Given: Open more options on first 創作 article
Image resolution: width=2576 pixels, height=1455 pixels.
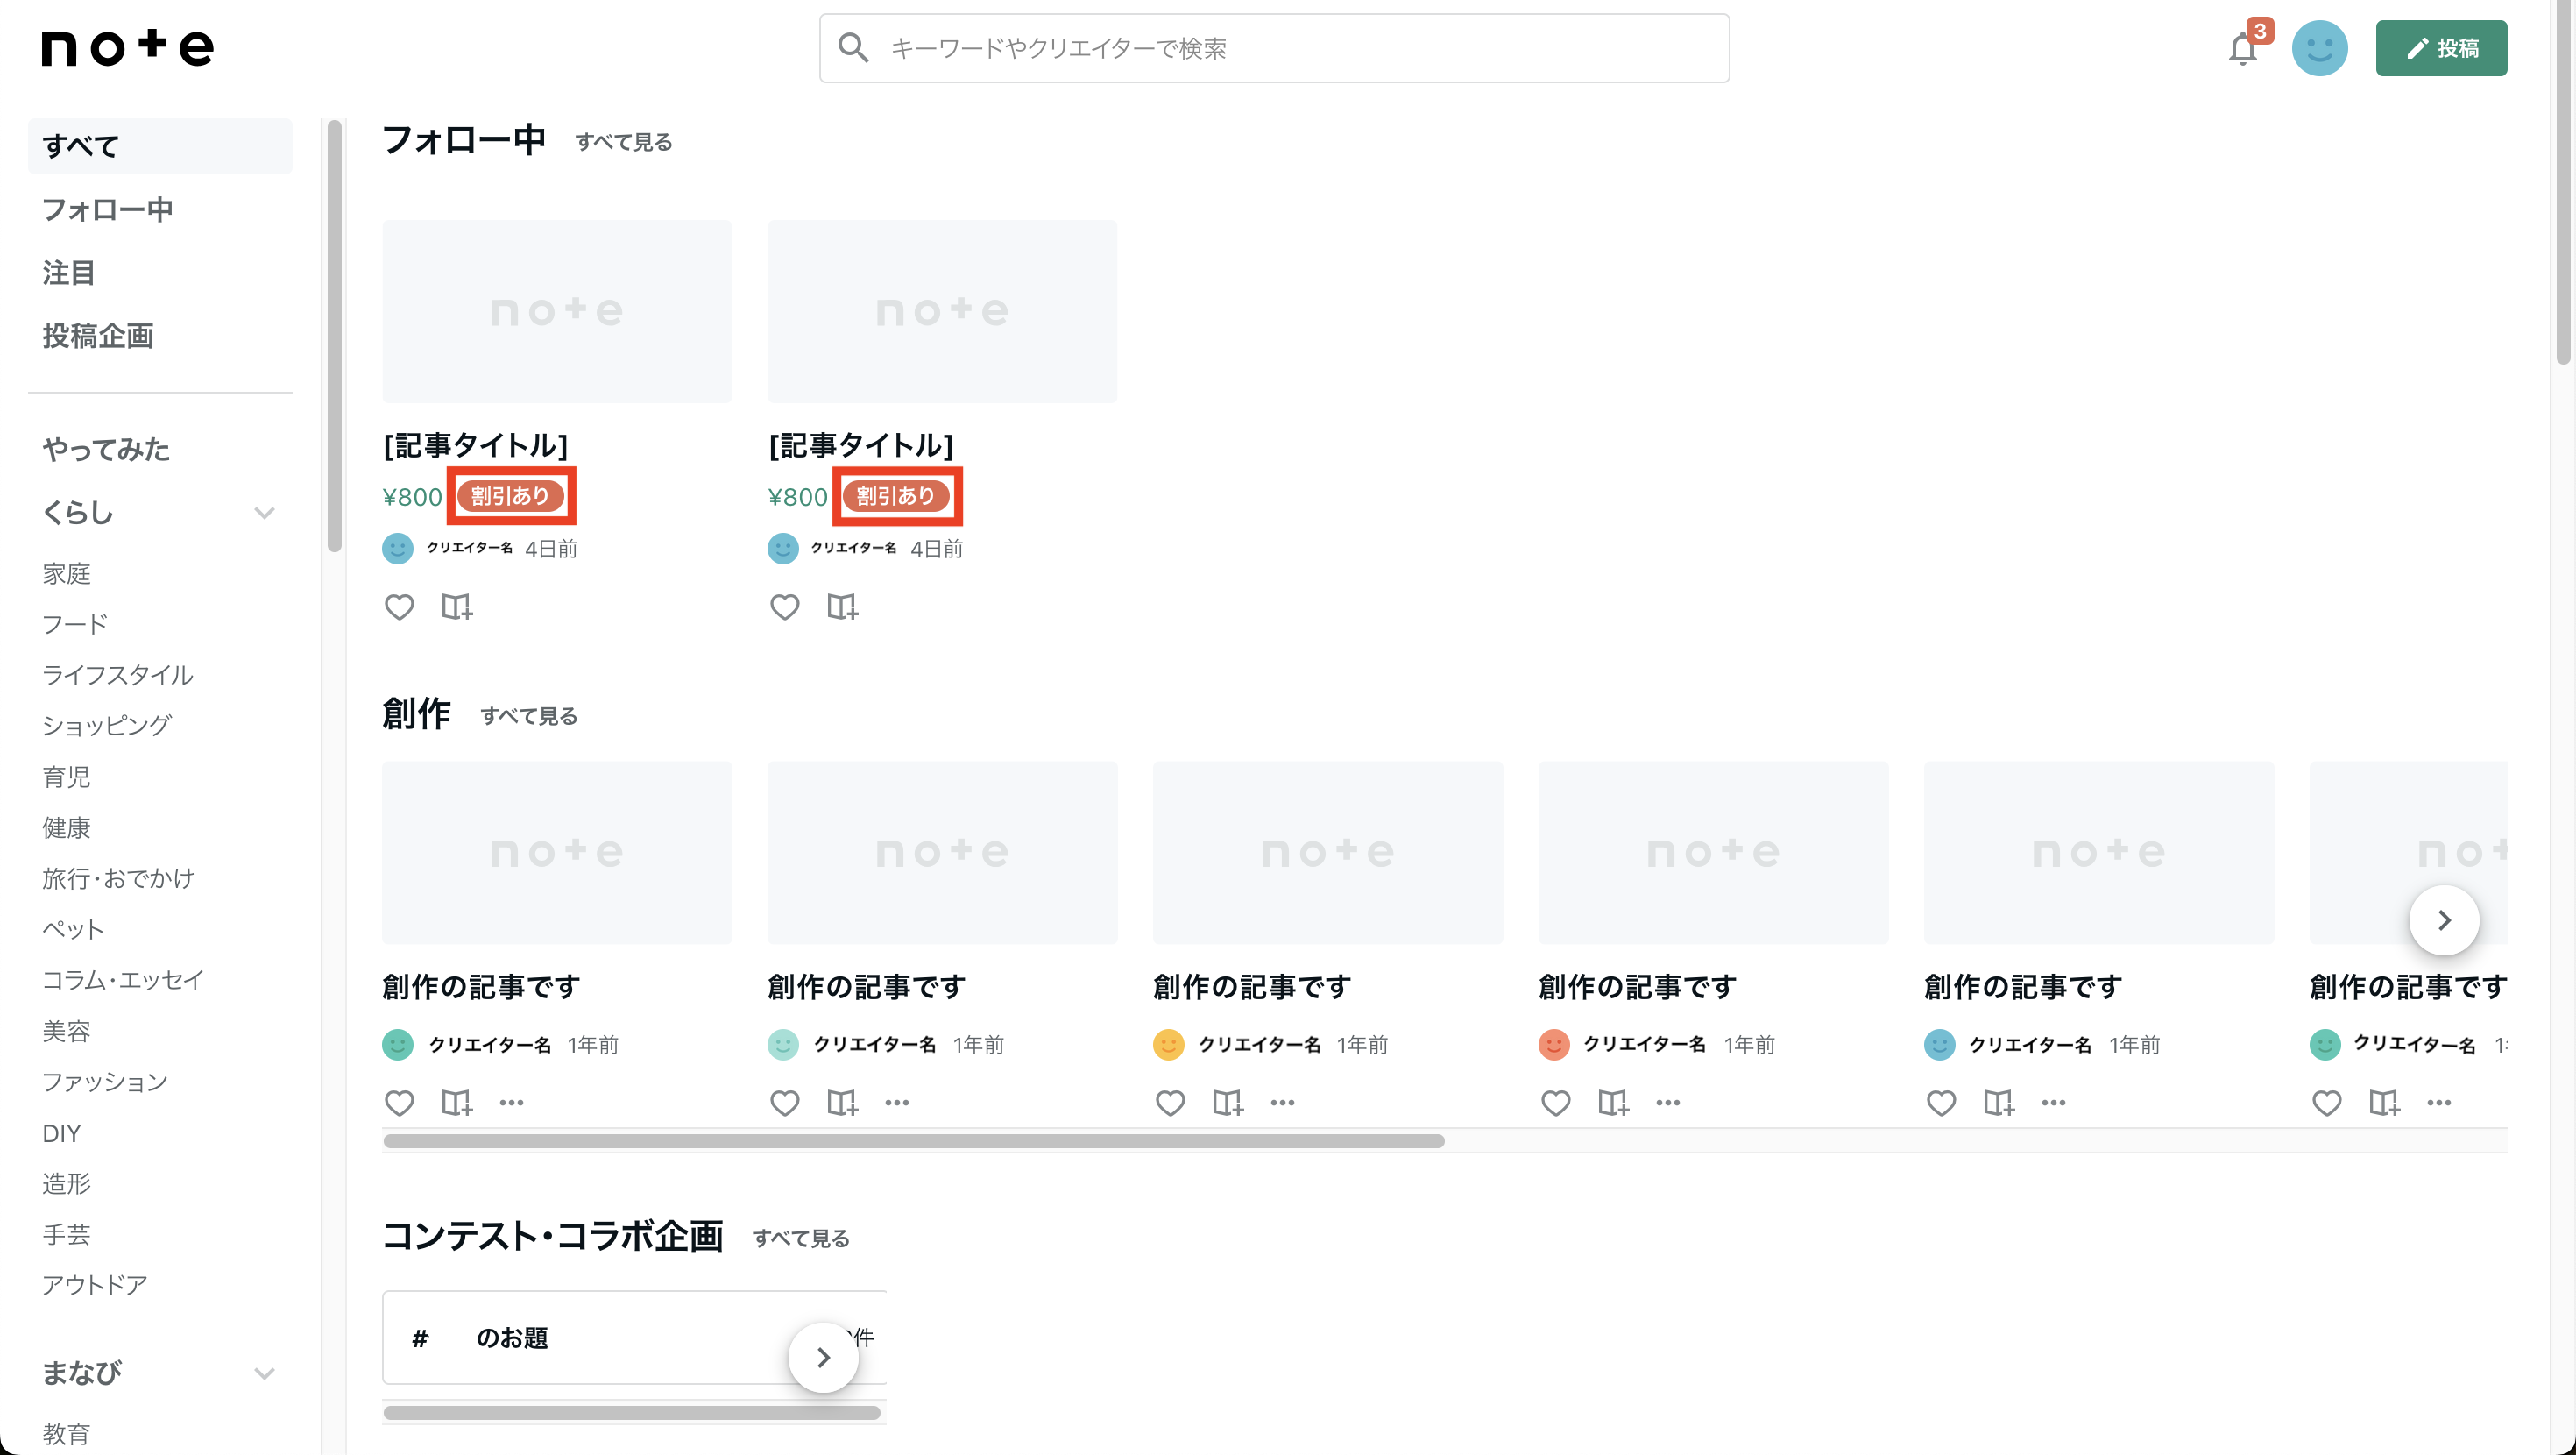Looking at the screenshot, I should coord(511,1103).
